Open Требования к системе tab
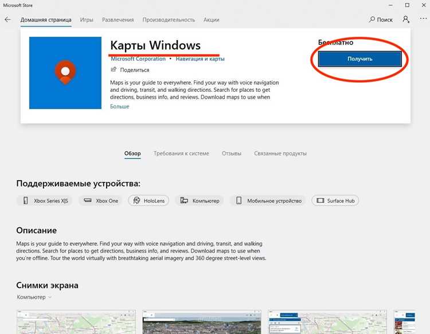This screenshot has width=430, height=334. tap(181, 153)
